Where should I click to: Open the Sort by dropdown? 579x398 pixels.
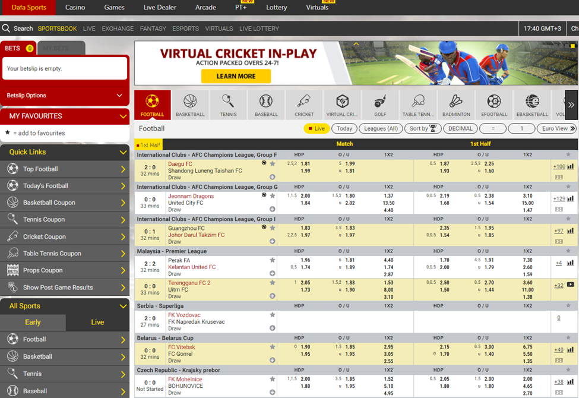[x=423, y=128]
